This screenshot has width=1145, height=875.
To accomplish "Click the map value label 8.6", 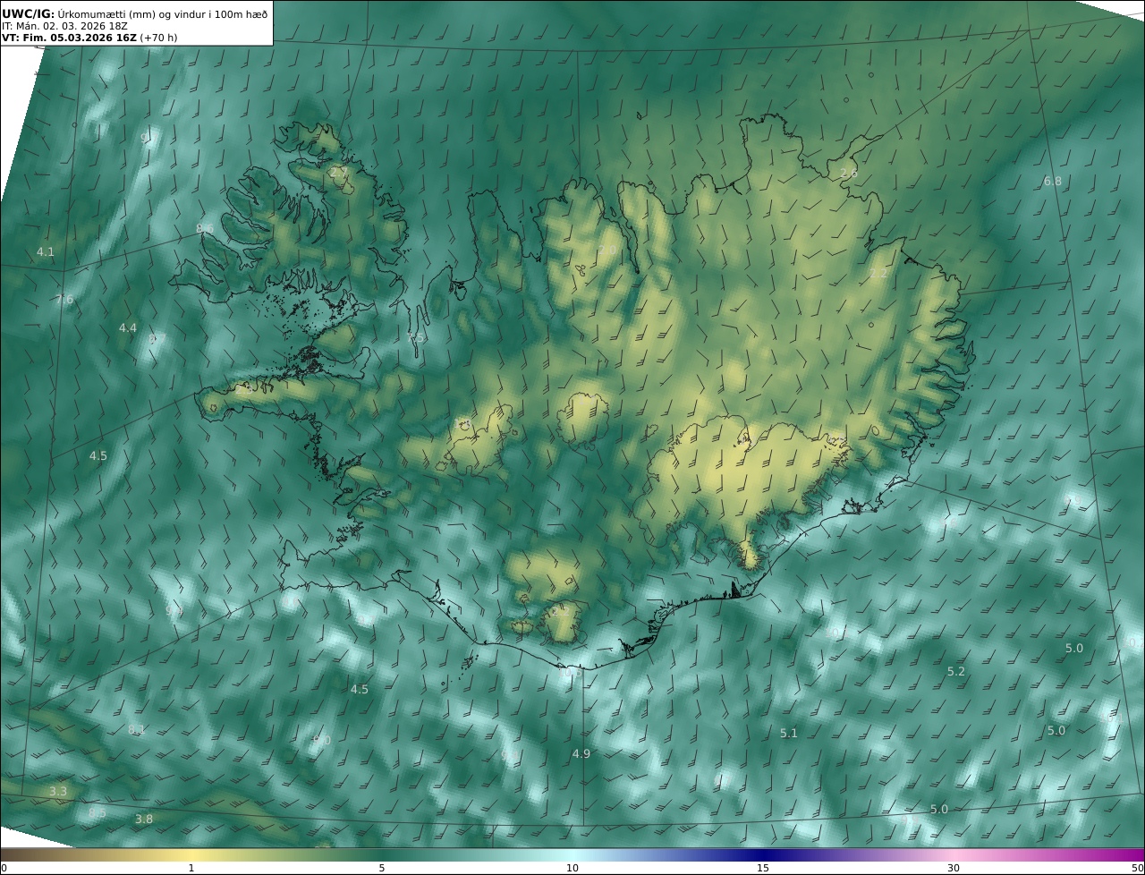I will 205,229.
